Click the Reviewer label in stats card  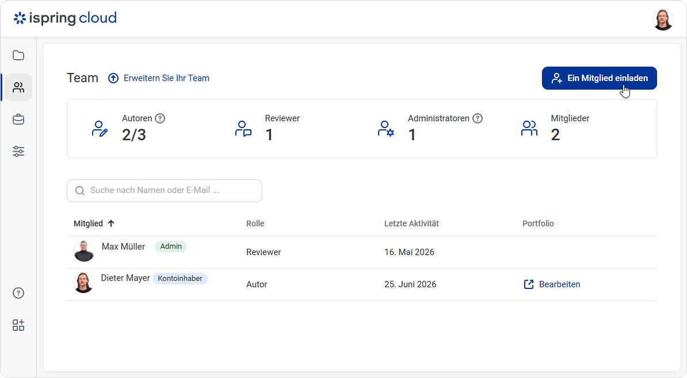click(282, 118)
